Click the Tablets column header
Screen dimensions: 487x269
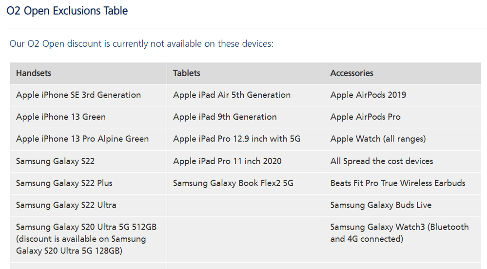(187, 73)
